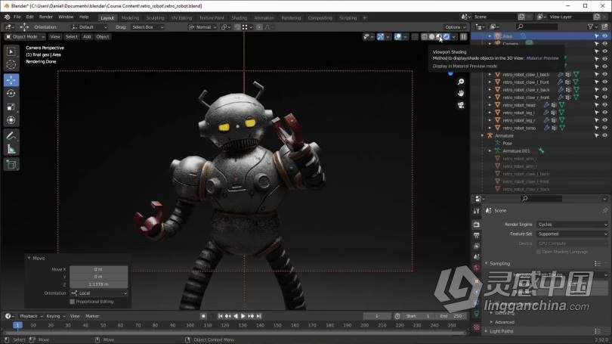Click the current frame marker on timeline
This screenshot has height=344, width=612.
click(17, 325)
